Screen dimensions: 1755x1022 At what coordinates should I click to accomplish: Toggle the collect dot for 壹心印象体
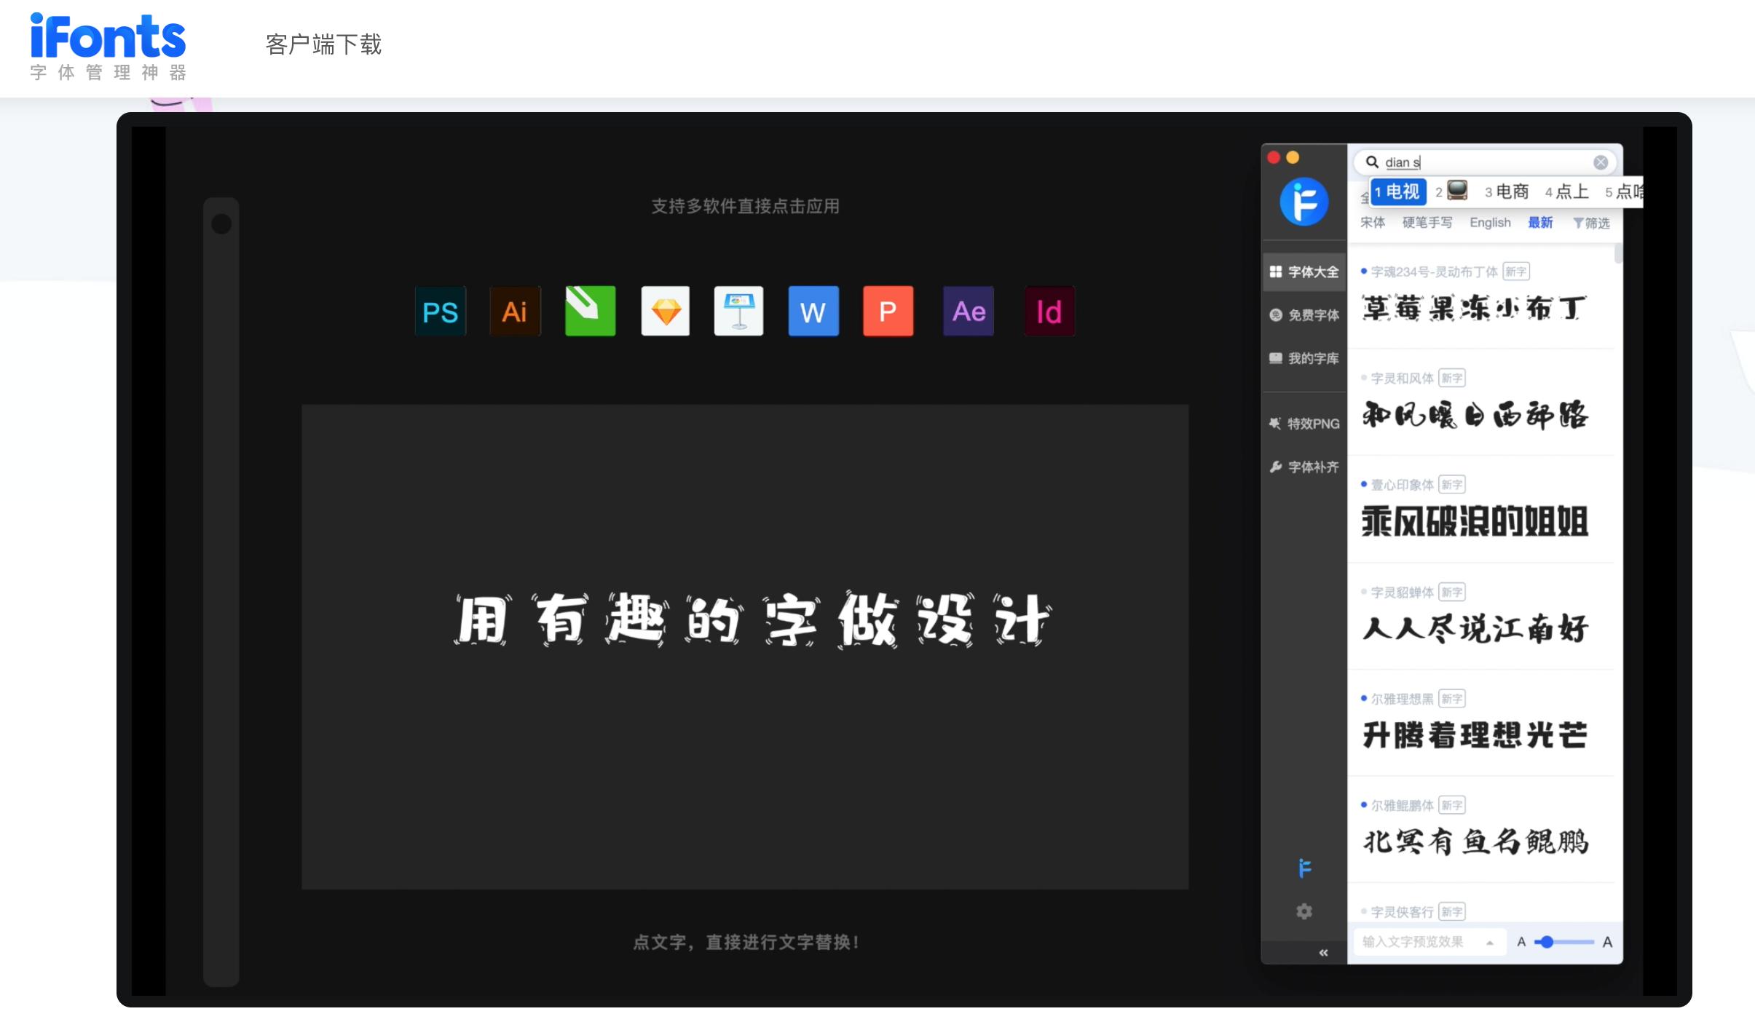tap(1364, 484)
